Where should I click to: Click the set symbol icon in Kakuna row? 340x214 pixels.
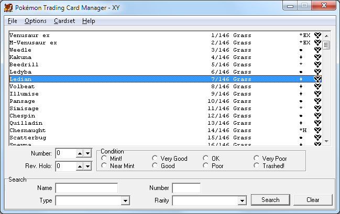coord(317,57)
